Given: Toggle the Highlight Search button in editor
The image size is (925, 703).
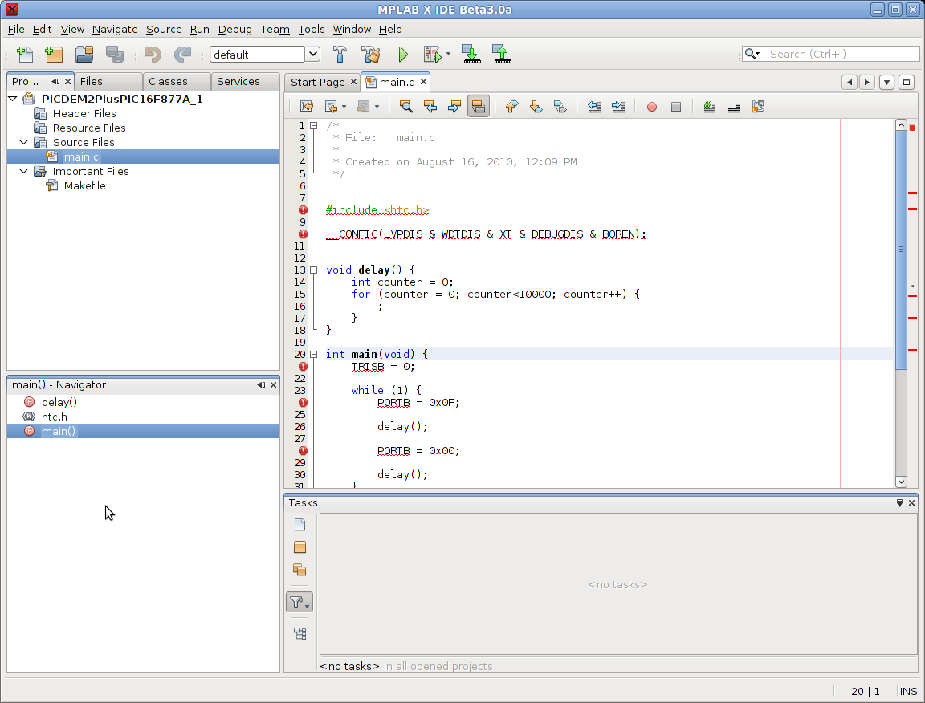Looking at the screenshot, I should (478, 106).
